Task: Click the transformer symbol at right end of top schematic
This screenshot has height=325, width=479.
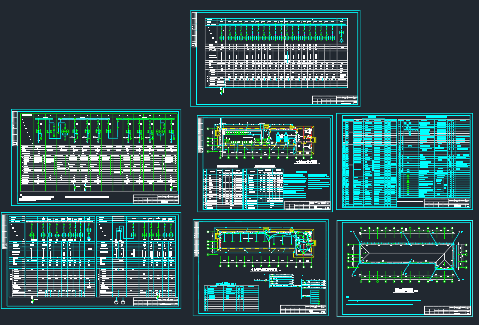Action: [x=342, y=34]
